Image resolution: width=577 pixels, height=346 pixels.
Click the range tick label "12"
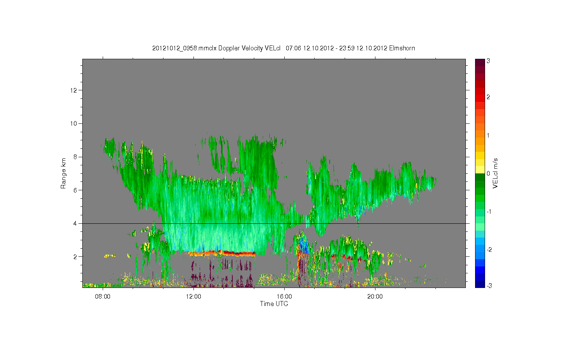(74, 90)
